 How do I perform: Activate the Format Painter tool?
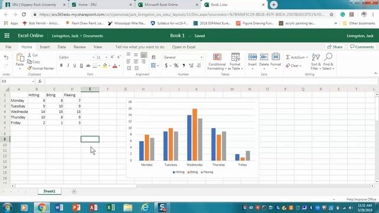pyautogui.click(x=41, y=69)
